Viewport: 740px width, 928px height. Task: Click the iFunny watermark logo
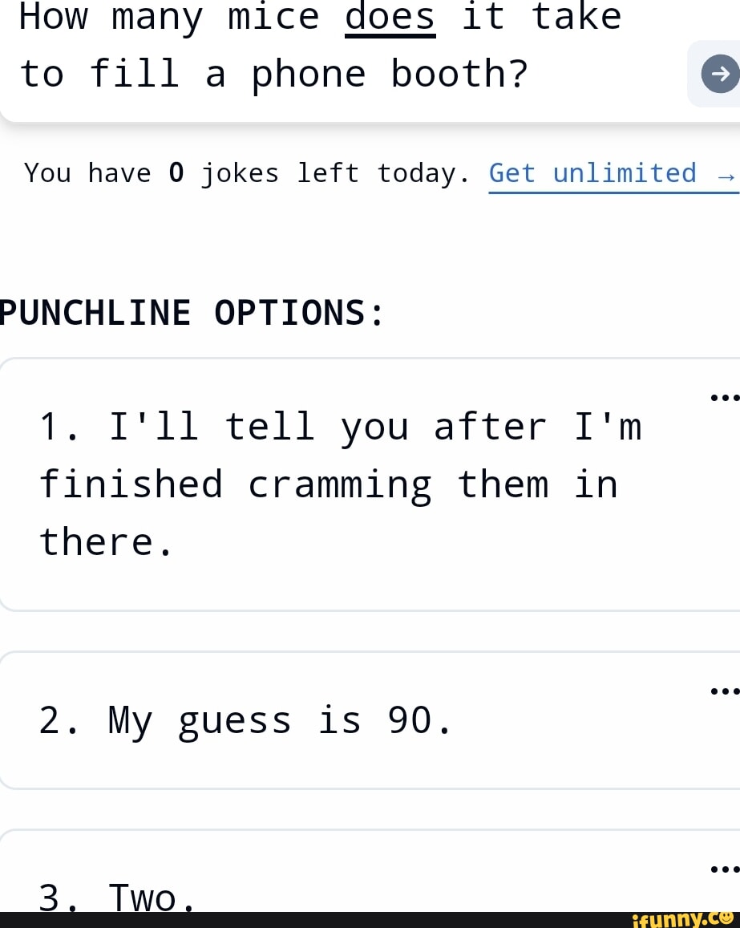pyautogui.click(x=681, y=919)
